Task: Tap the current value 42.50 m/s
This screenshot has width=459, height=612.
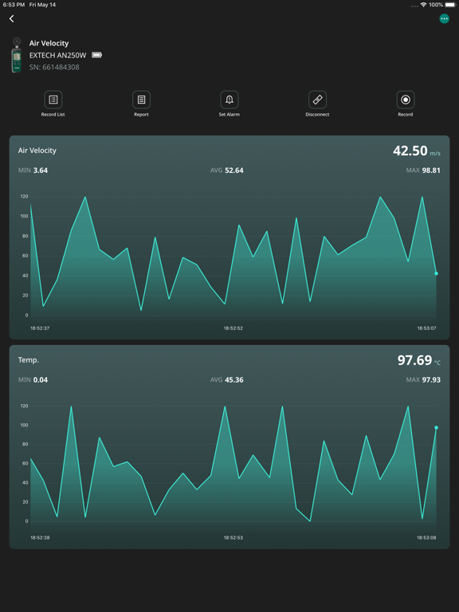Action: pos(417,151)
